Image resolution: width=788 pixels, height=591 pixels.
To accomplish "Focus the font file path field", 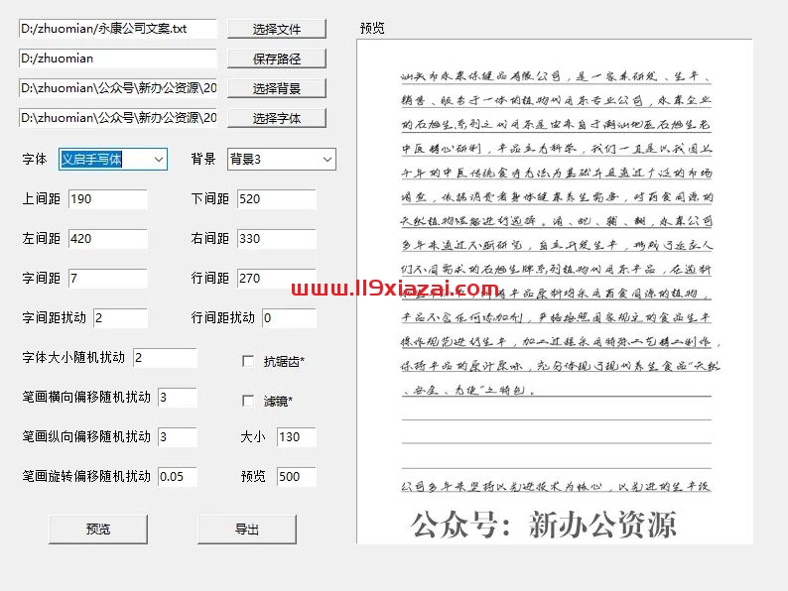I will click(x=118, y=117).
